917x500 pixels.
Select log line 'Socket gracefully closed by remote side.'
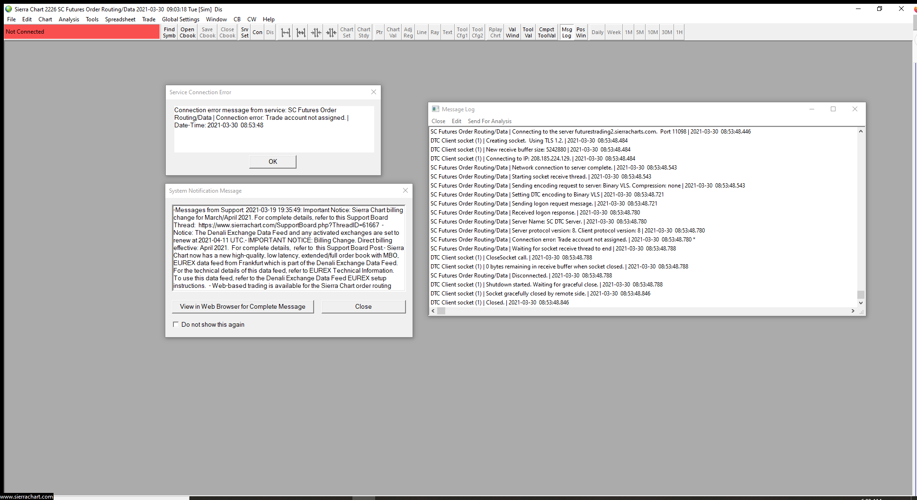coord(540,294)
